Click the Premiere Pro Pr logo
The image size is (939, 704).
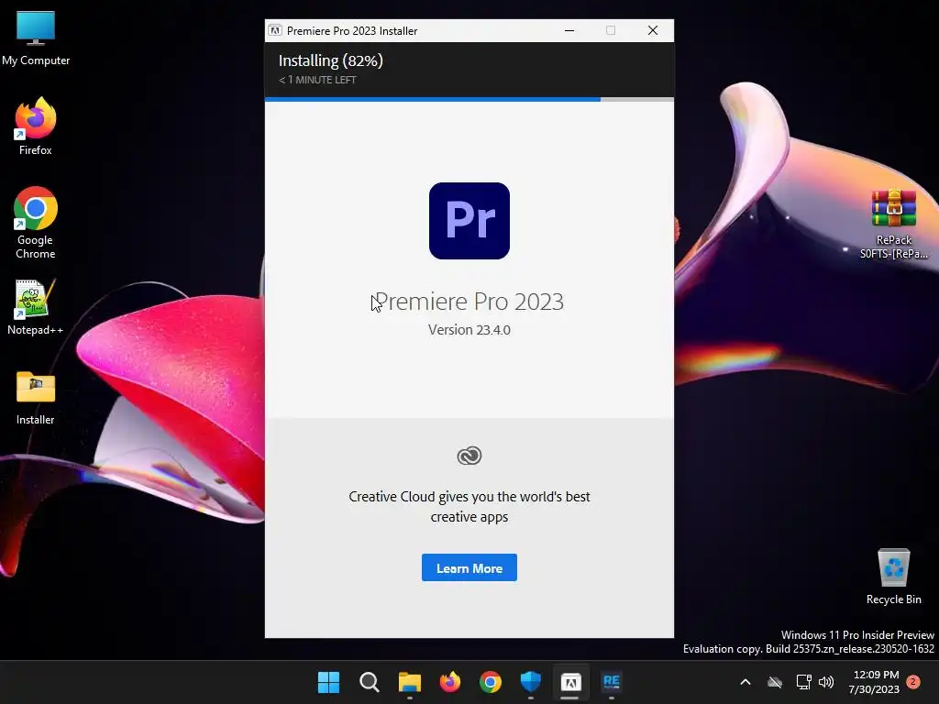point(469,221)
